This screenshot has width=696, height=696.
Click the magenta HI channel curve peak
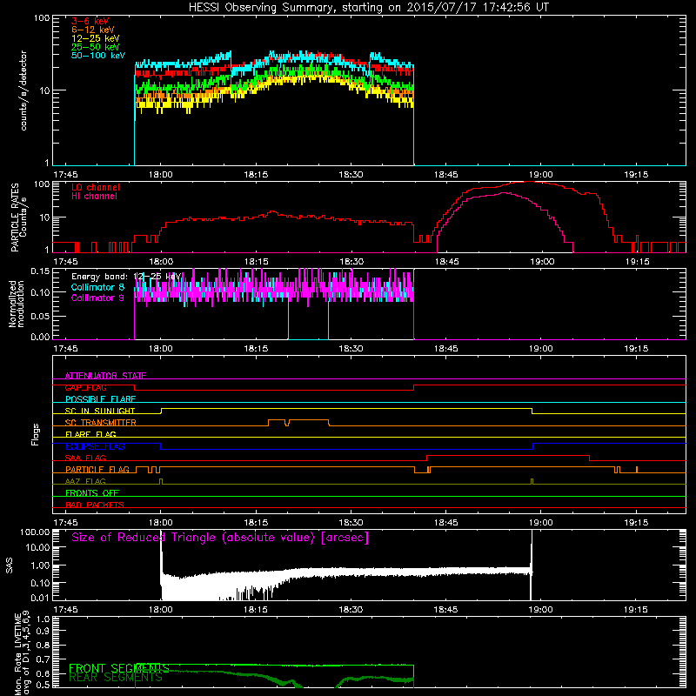(505, 193)
